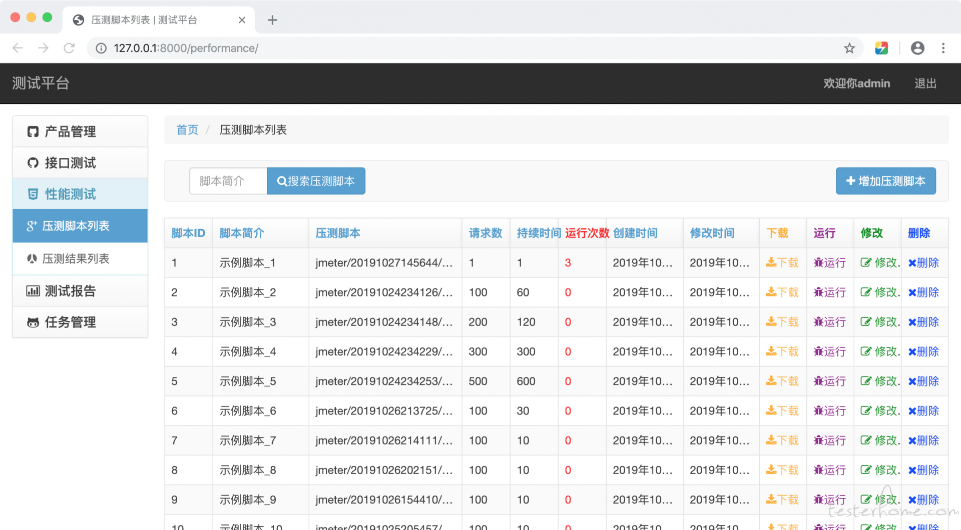Screen dimensions: 961x530
Task: Edit script 示例脚本_4 via 修改
Action: 880,351
